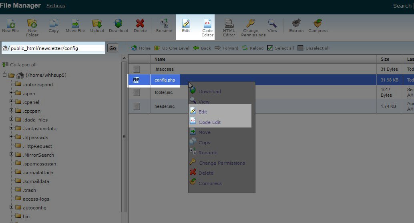The width and height of the screenshot is (414, 223).
Task: Click the red Delete toolbar icon
Action: [x=140, y=24]
